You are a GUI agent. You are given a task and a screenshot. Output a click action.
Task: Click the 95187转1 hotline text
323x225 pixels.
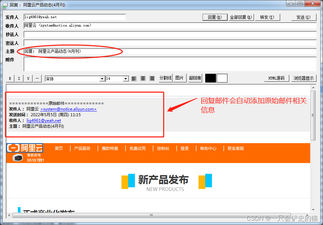tap(35, 160)
